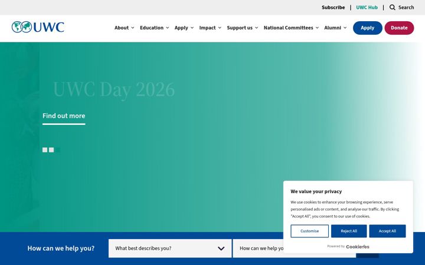425x265 pixels.
Task: Click Reject All cookies
Action: [x=349, y=231]
